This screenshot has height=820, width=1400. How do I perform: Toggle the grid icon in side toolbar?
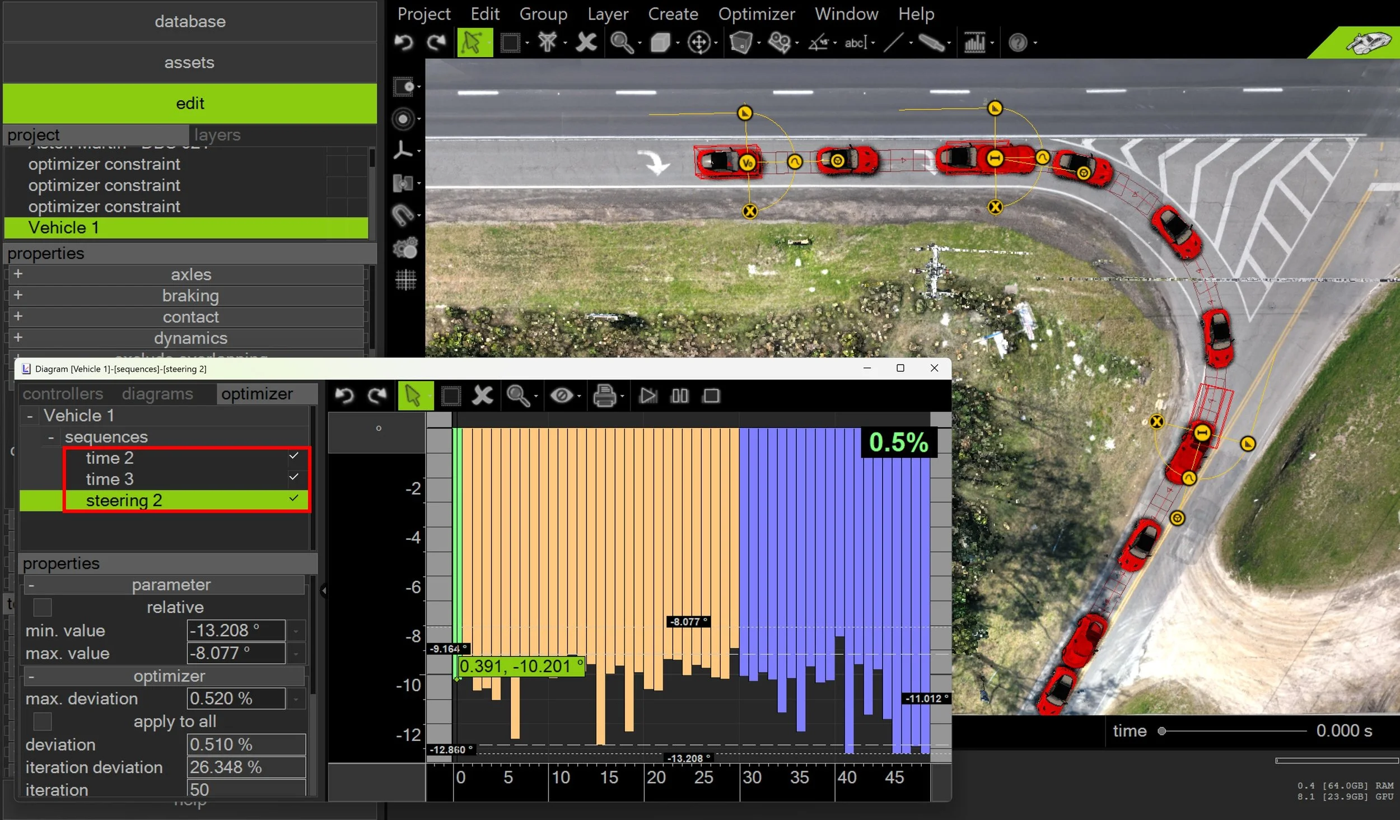click(x=405, y=279)
